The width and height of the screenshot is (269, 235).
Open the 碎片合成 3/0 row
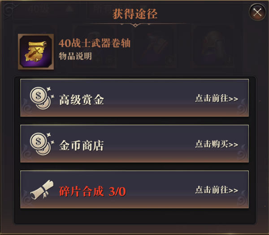(134, 190)
